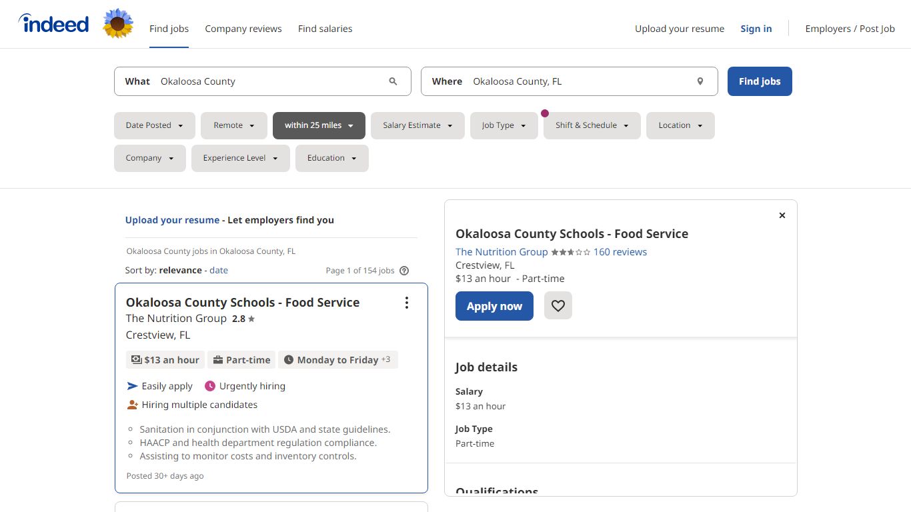
Task: Click the 2.8 star rating on the job card
Action: tap(243, 319)
